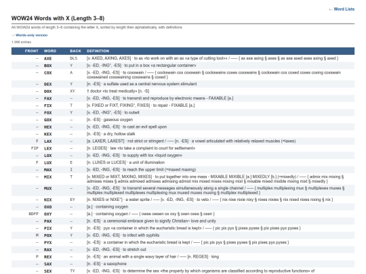Select the word POX in the table
366x274 pixels.
[48, 235]
